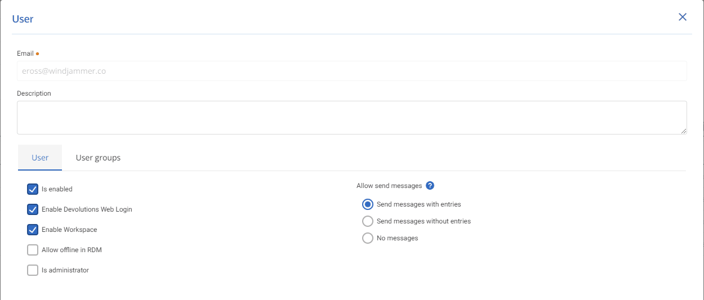Check the Is administrator box
This screenshot has width=704, height=300.
tap(33, 270)
